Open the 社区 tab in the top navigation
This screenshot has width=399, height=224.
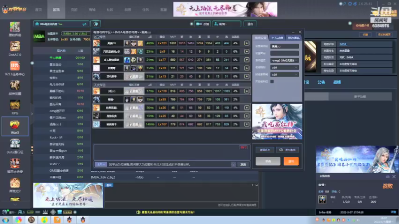coord(110,9)
